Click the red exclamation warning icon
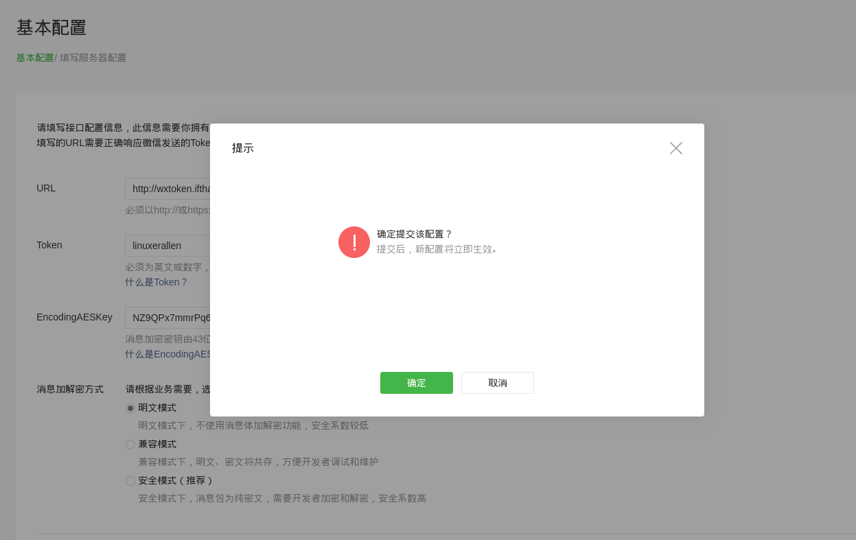This screenshot has height=540, width=856. pyautogui.click(x=354, y=242)
